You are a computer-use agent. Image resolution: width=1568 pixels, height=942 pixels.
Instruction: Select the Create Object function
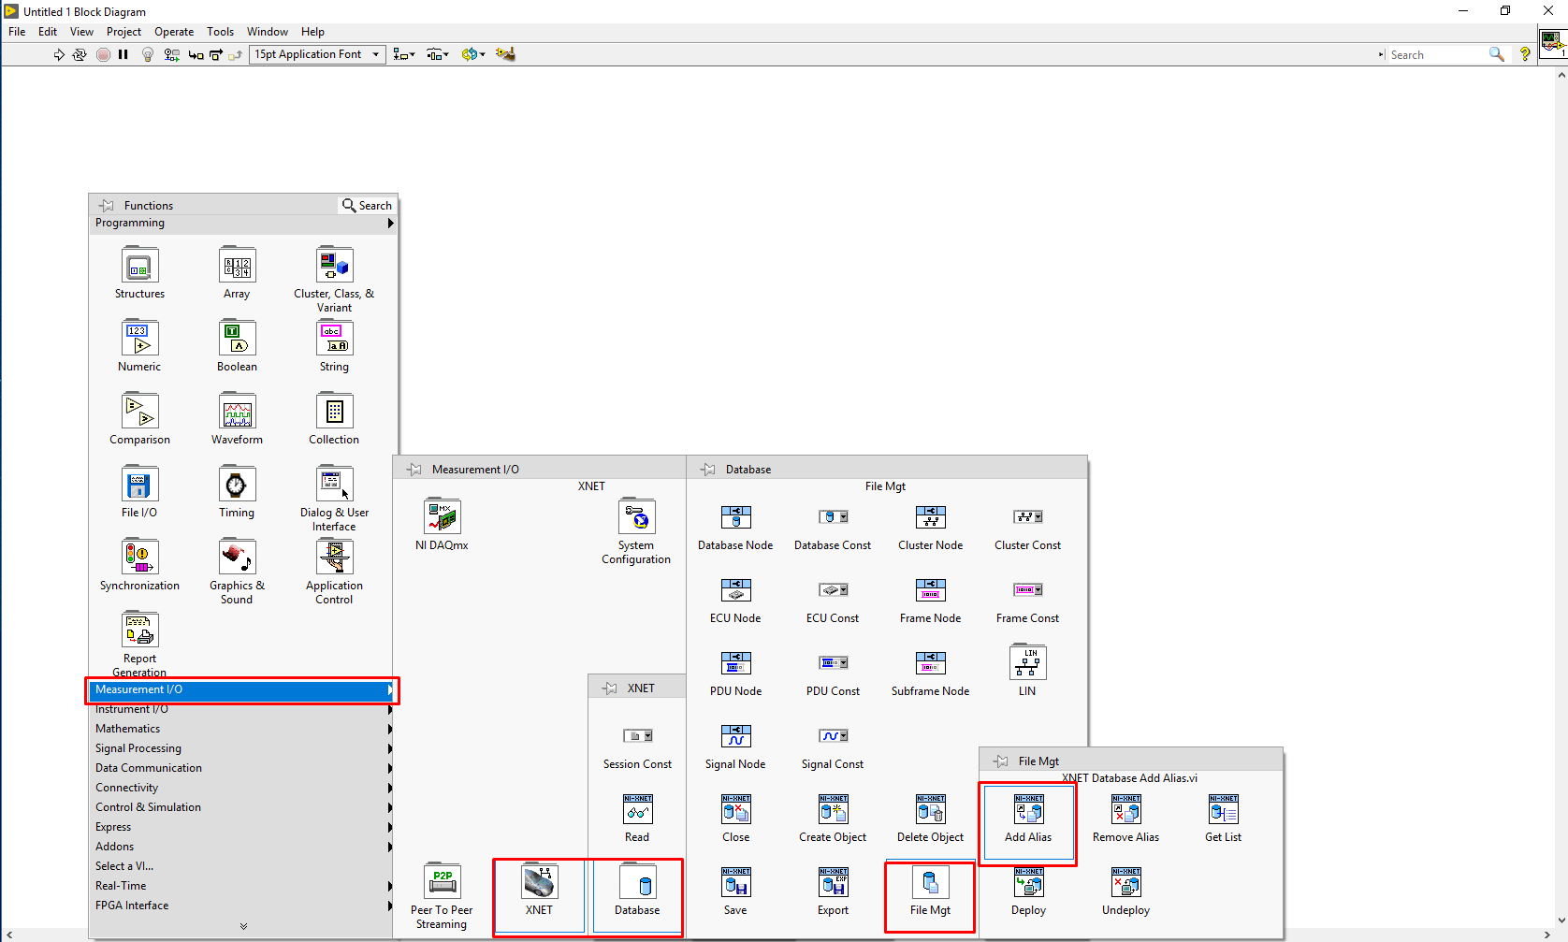(x=833, y=809)
